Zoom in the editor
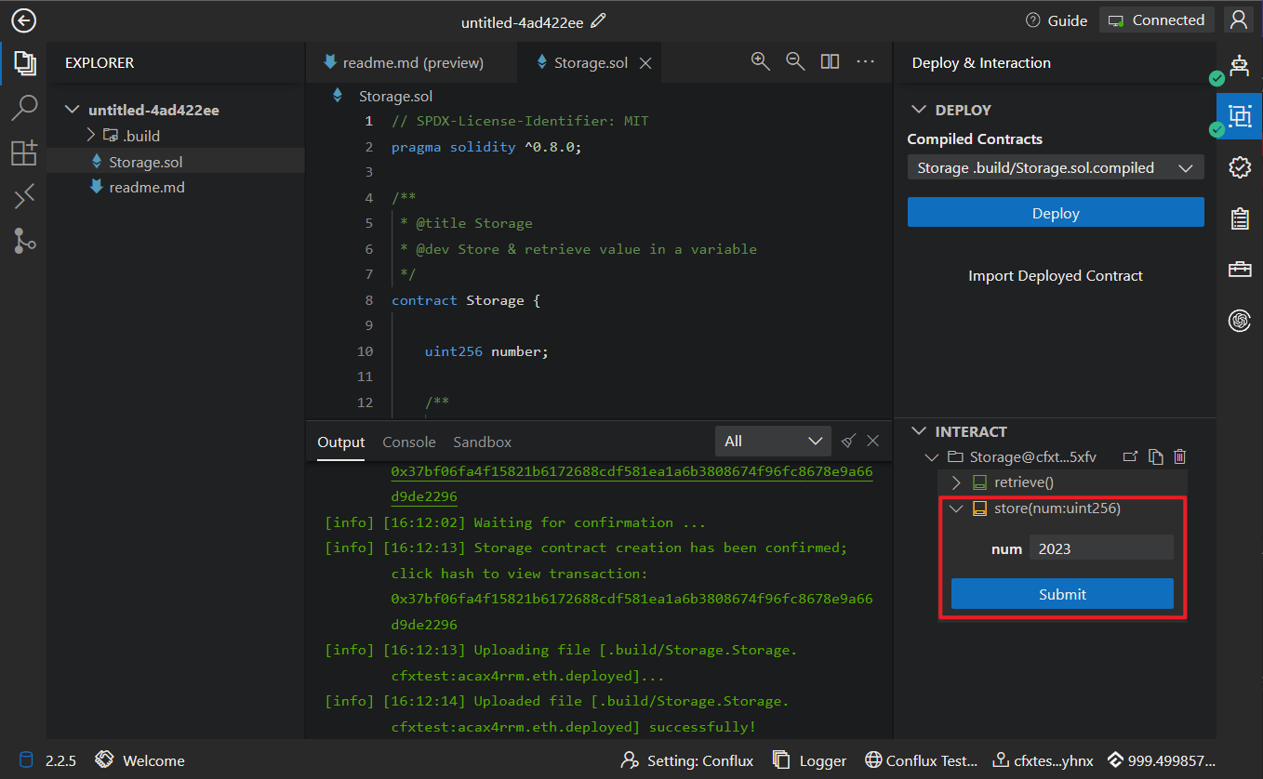Image resolution: width=1263 pixels, height=779 pixels. tap(761, 61)
